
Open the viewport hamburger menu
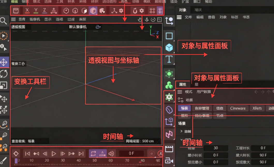point(13,19)
